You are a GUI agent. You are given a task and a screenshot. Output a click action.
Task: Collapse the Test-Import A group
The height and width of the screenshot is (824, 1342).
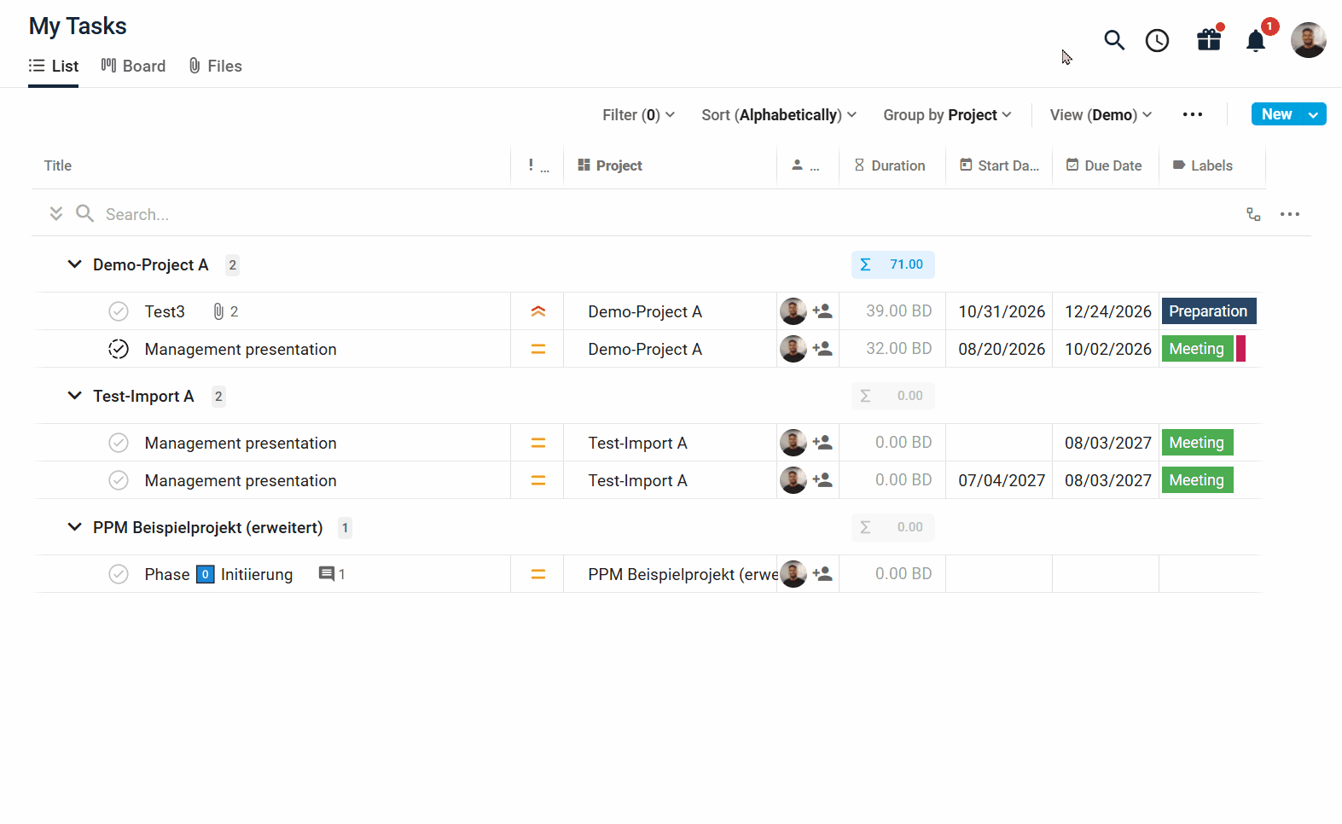[x=74, y=396]
